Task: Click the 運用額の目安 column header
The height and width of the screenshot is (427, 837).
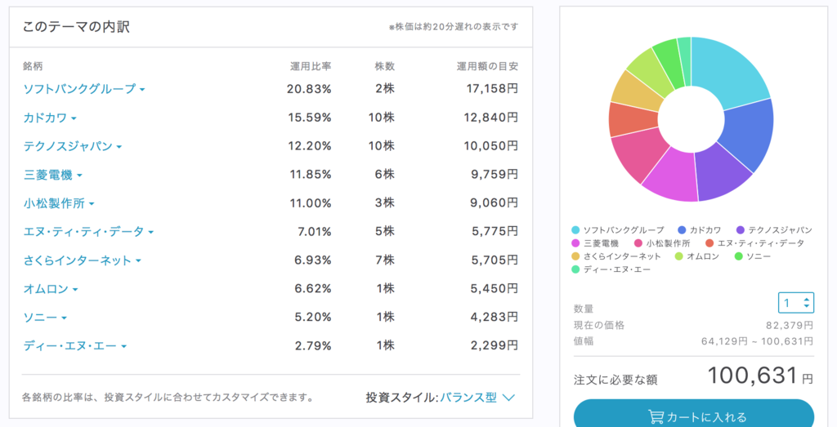Action: point(487,67)
